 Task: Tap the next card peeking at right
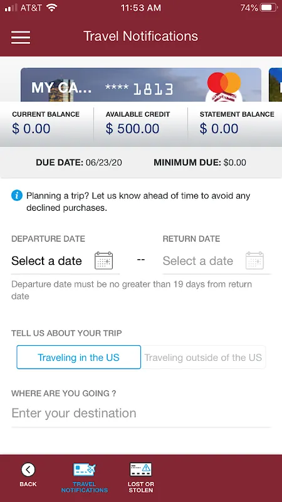(x=275, y=85)
